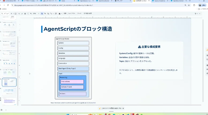Click the print icon
208x115 pixels.
25,14
